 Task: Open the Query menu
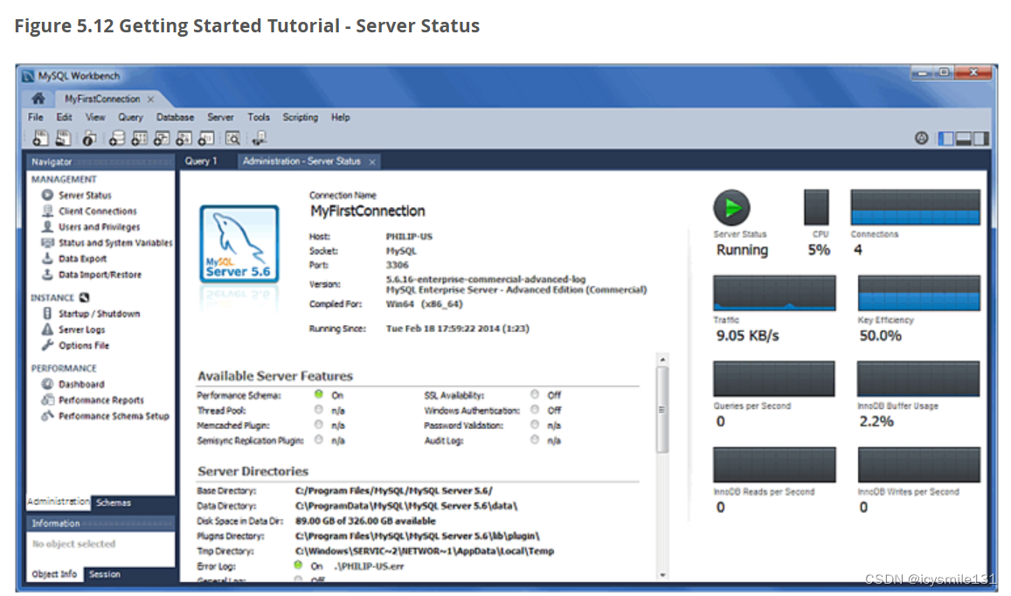coord(130,117)
